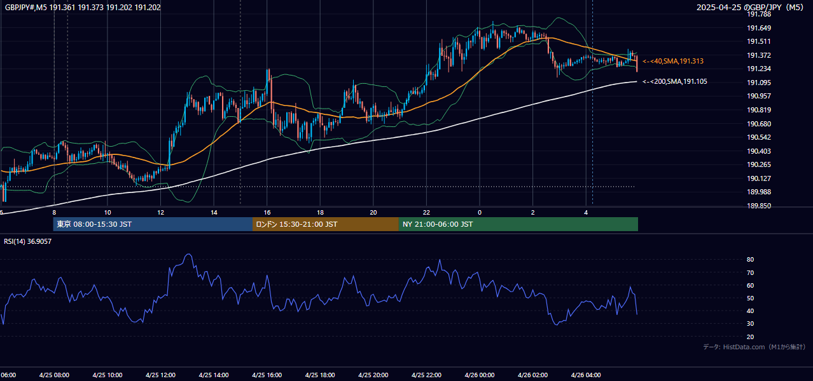
Task: Click the '4/25 20:00' date axis label
Action: [x=373, y=375]
